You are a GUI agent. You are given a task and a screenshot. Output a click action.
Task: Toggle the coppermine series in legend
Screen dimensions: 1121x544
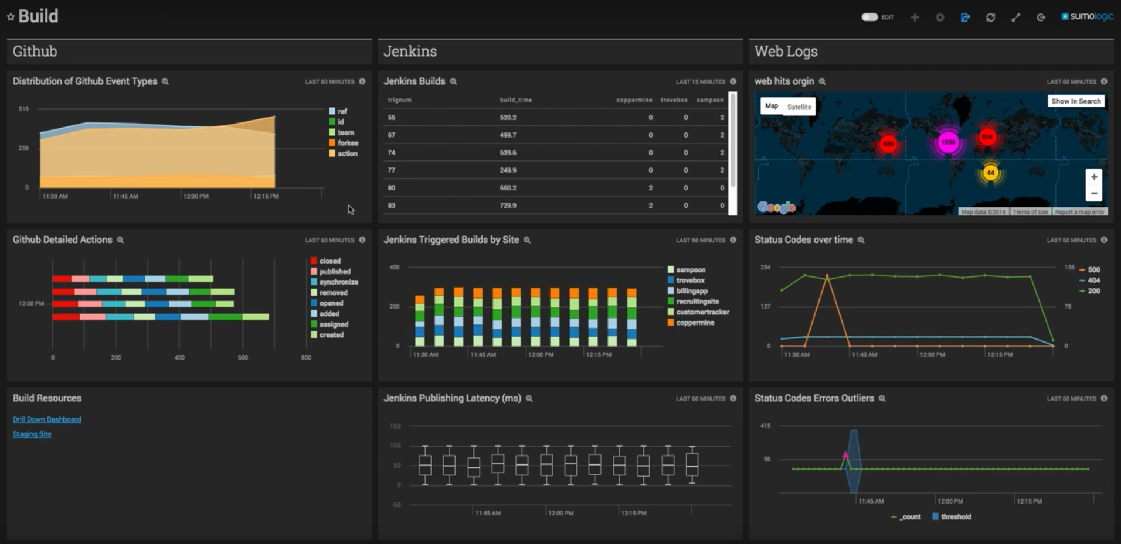click(691, 323)
